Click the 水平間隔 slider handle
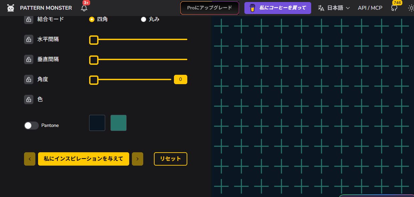 [x=94, y=40]
